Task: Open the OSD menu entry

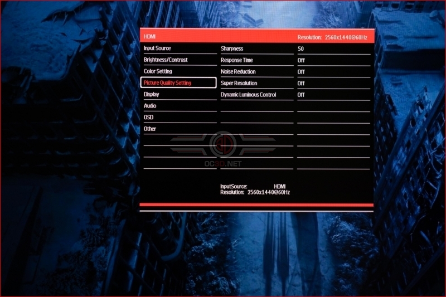Action: (148, 117)
